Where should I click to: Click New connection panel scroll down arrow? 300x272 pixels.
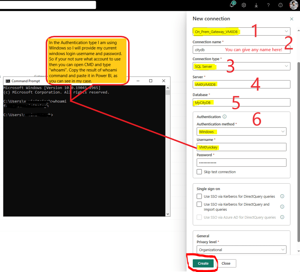point(299,251)
